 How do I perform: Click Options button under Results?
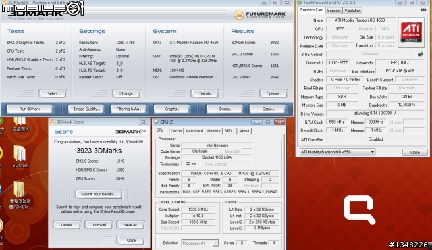point(274,94)
